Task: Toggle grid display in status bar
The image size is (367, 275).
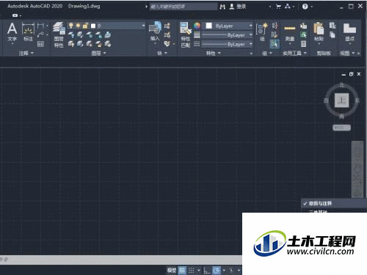Action: [182, 271]
